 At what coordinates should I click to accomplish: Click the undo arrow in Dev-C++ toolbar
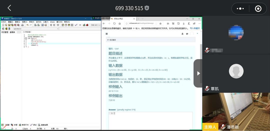27,25
